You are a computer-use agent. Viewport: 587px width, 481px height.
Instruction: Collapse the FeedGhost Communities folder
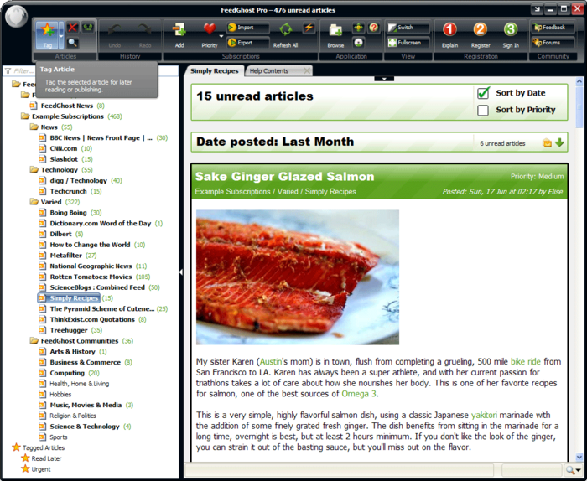34,341
